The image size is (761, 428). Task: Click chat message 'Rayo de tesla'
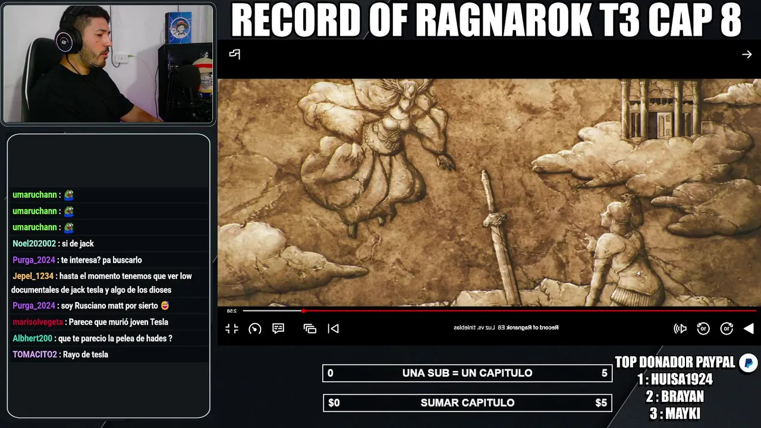coord(86,355)
